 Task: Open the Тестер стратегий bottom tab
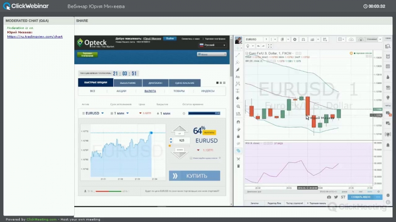[x=295, y=203]
